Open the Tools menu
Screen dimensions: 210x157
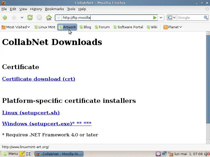71,9
